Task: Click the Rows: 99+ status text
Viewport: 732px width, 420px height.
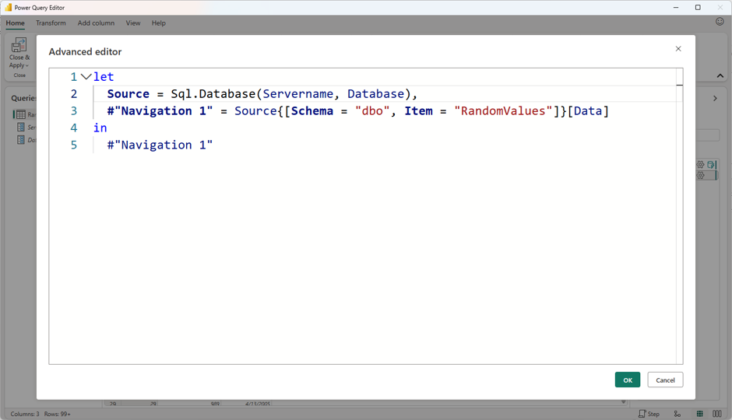Action: coord(58,414)
